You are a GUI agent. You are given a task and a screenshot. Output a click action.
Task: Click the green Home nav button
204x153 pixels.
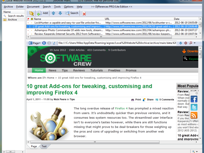coord(39,70)
